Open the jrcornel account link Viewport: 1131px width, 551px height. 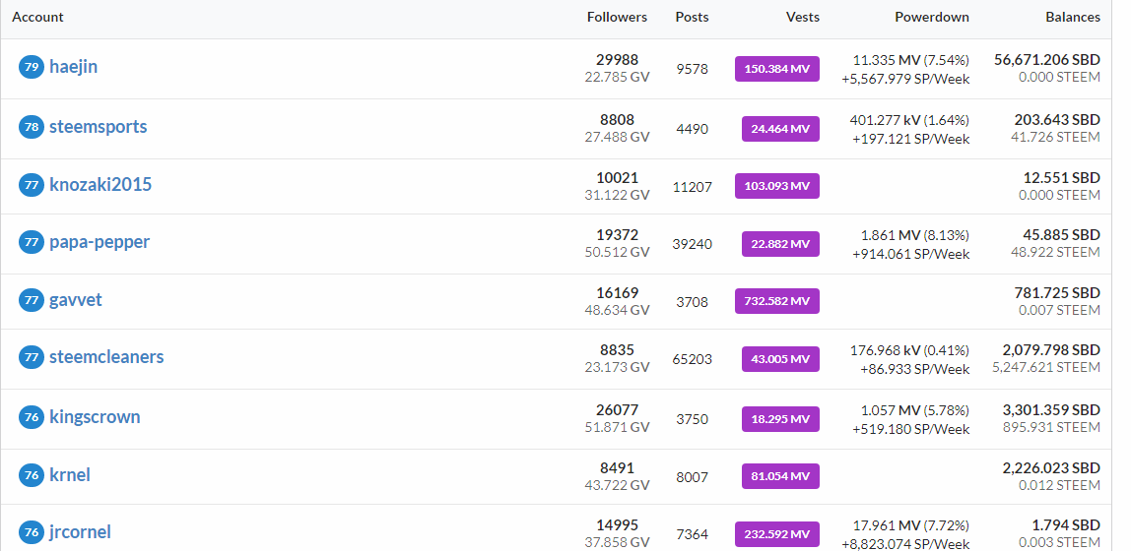coord(80,532)
